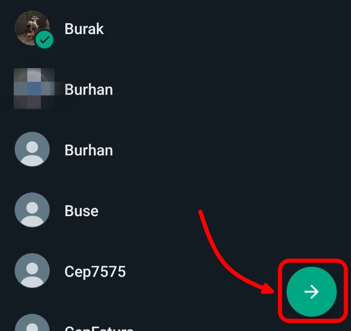Select Burhan name beside pixelated avatar
This screenshot has width=351, height=331.
click(x=89, y=90)
